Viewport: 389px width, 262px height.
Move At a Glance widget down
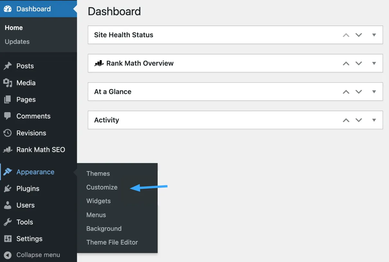(x=359, y=92)
